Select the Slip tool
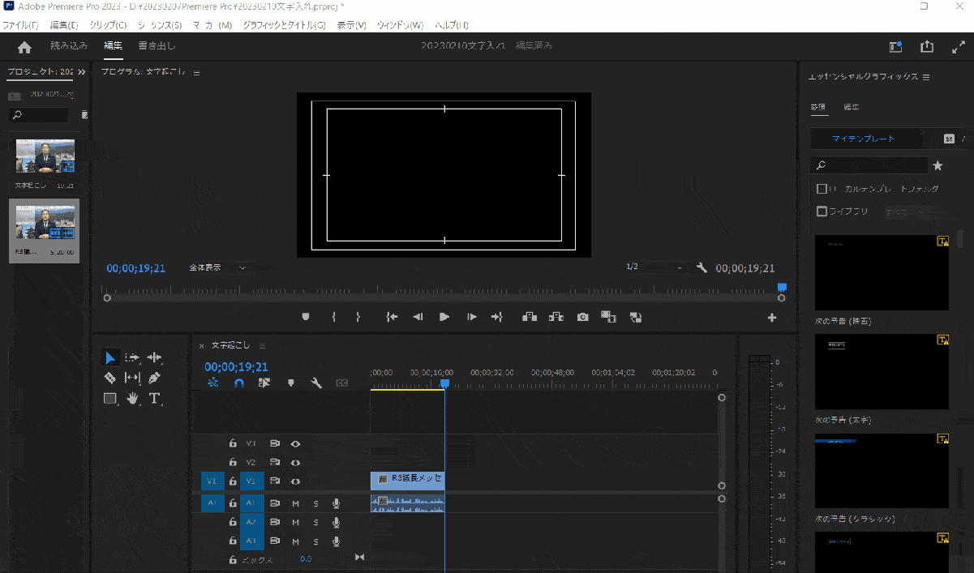This screenshot has width=974, height=573. (x=132, y=378)
